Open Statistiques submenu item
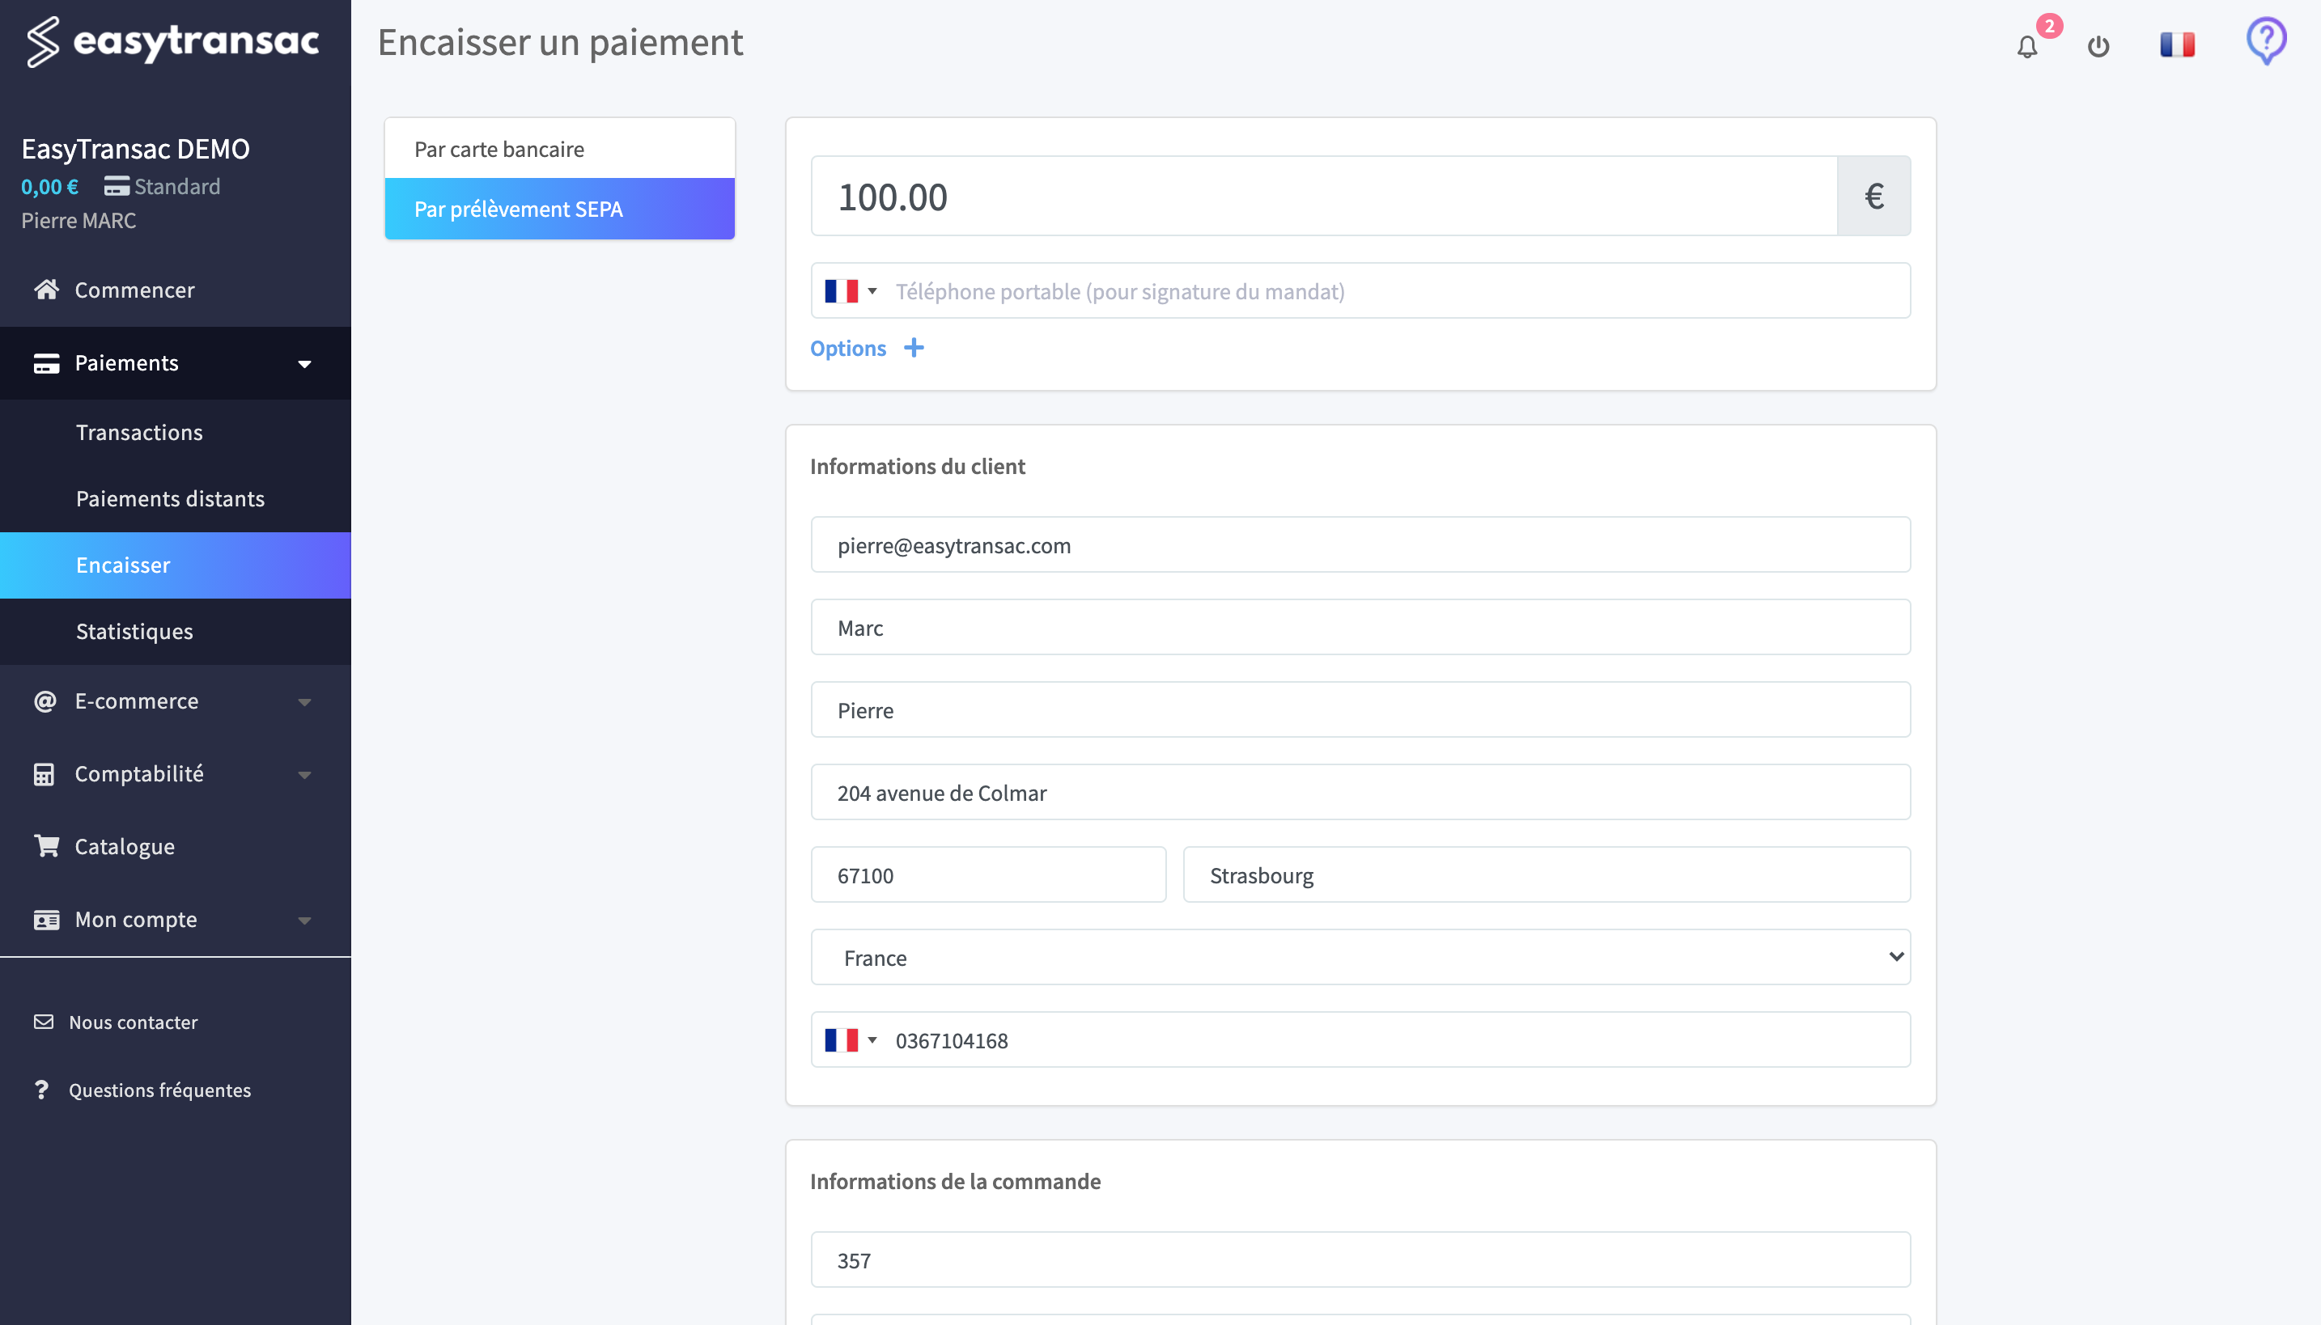Screen dimensions: 2321x1325 point(175,632)
